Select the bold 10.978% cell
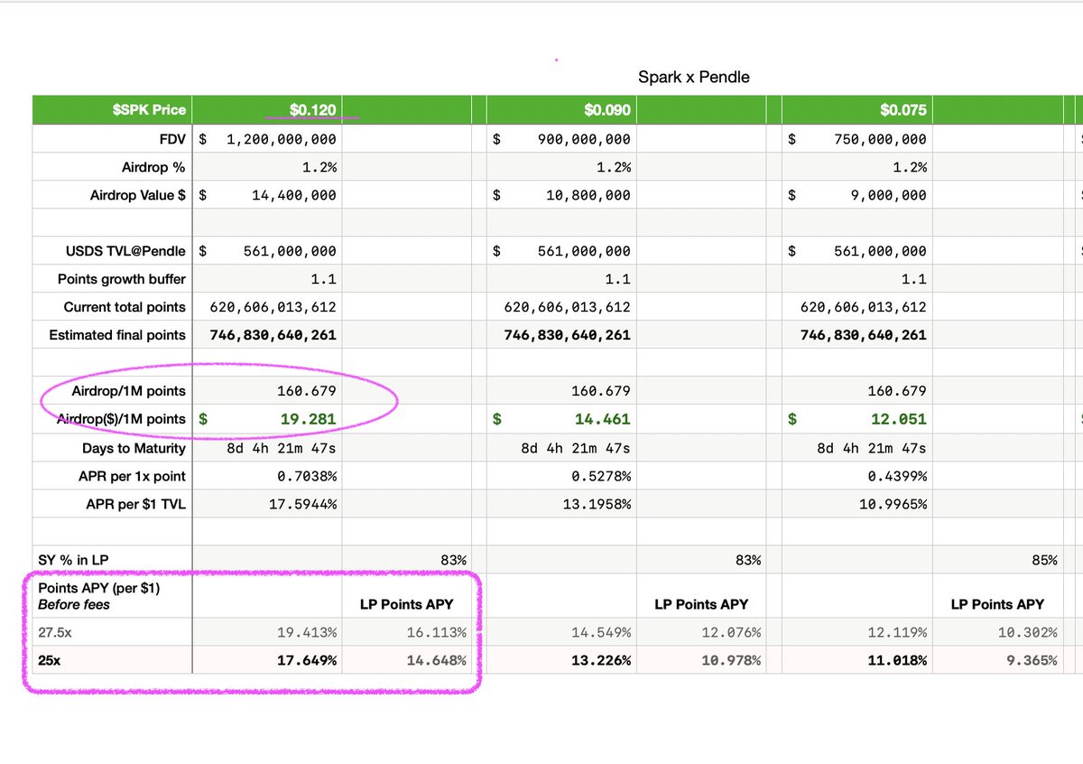1083x764 pixels. 701,660
